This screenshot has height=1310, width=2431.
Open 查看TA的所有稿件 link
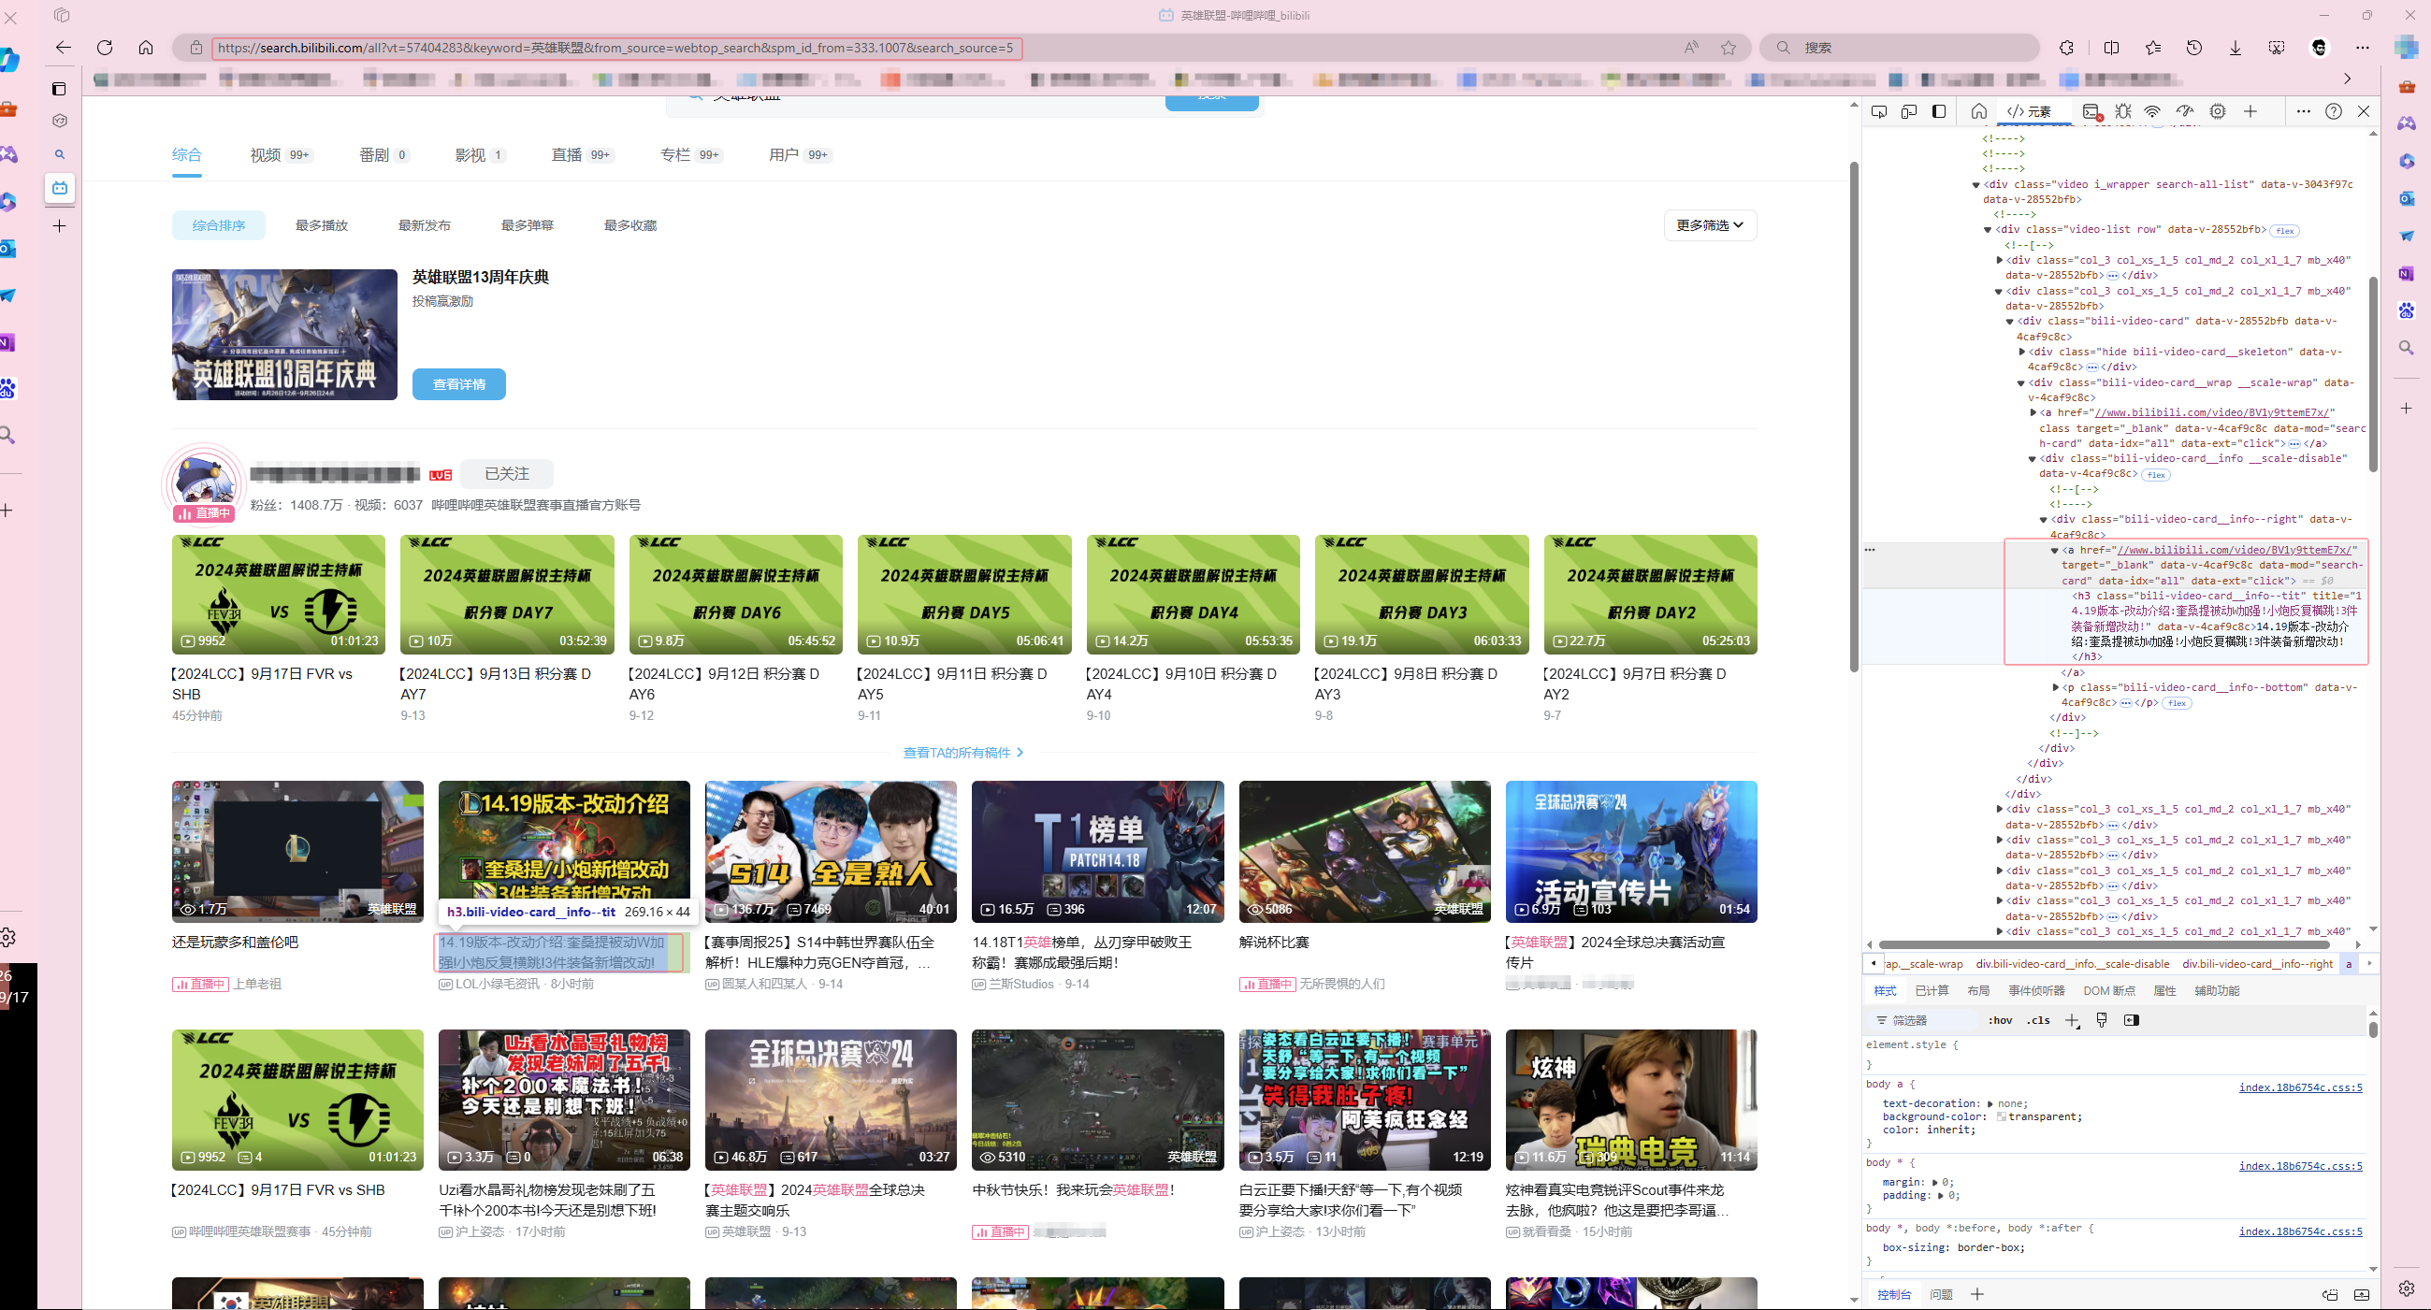pos(963,753)
